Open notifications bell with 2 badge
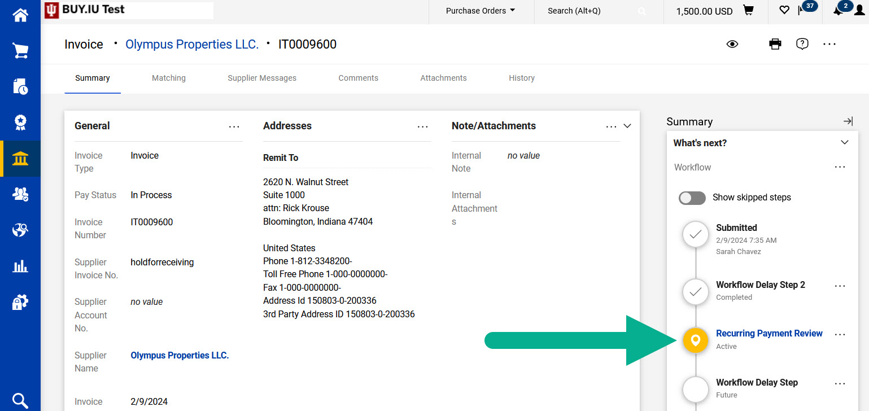869x411 pixels. pyautogui.click(x=842, y=9)
